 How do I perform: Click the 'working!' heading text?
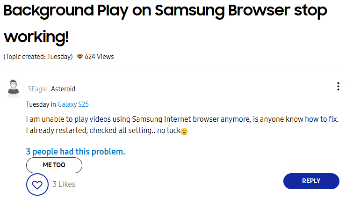coord(36,37)
